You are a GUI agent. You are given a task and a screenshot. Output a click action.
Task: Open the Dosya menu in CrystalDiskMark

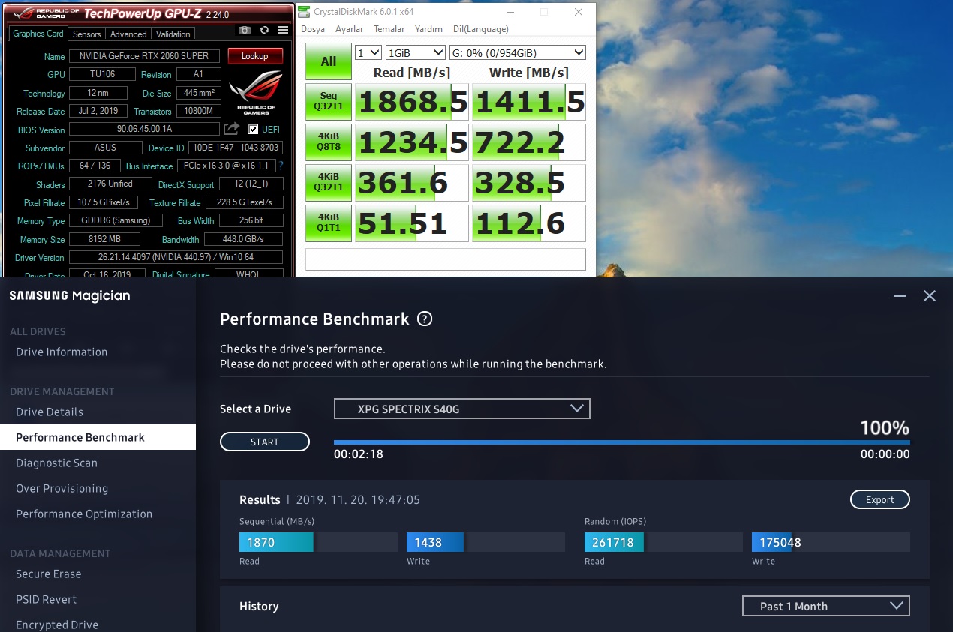[313, 29]
